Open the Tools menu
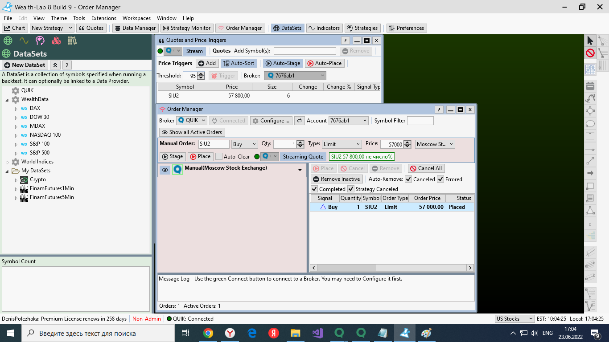The image size is (609, 342). pos(79,18)
